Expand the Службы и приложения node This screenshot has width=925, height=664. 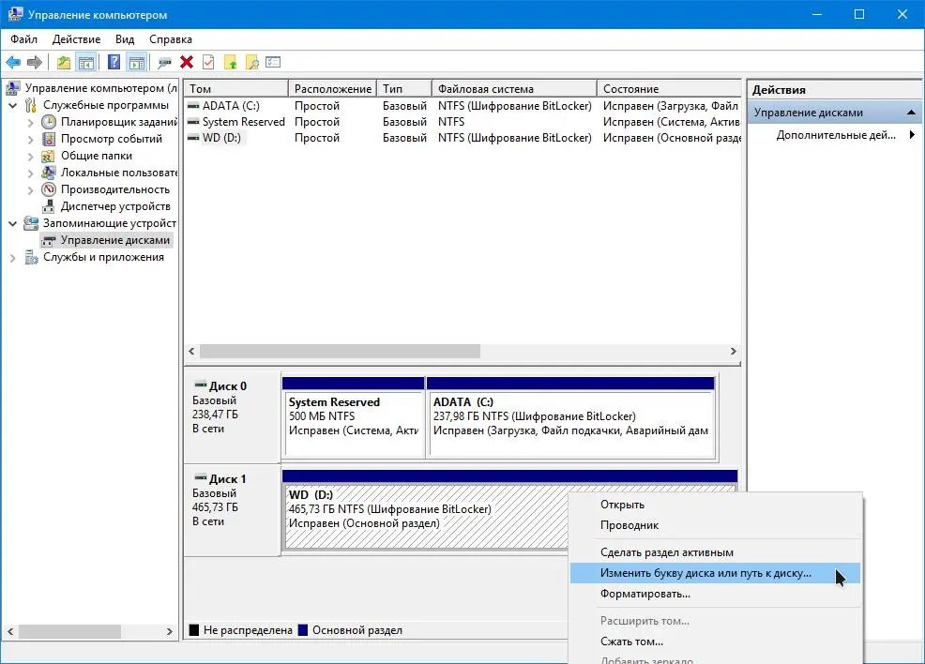[12, 258]
